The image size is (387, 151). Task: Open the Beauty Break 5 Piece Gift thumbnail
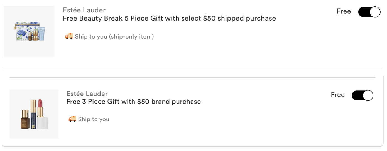(x=29, y=31)
